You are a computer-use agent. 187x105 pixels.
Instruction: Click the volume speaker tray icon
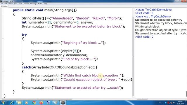coord(174,103)
